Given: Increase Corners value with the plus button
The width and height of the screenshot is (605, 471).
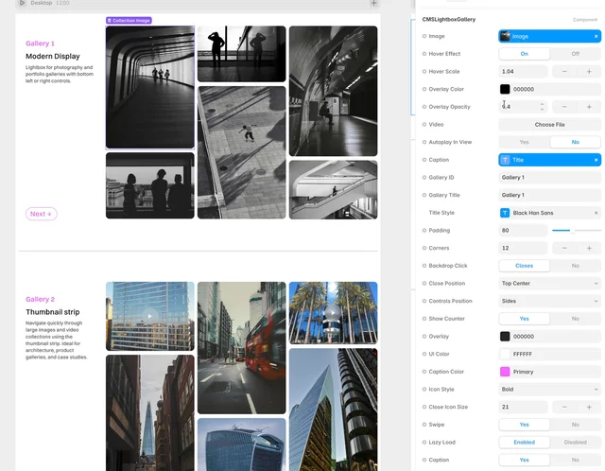Looking at the screenshot, I should (x=589, y=248).
